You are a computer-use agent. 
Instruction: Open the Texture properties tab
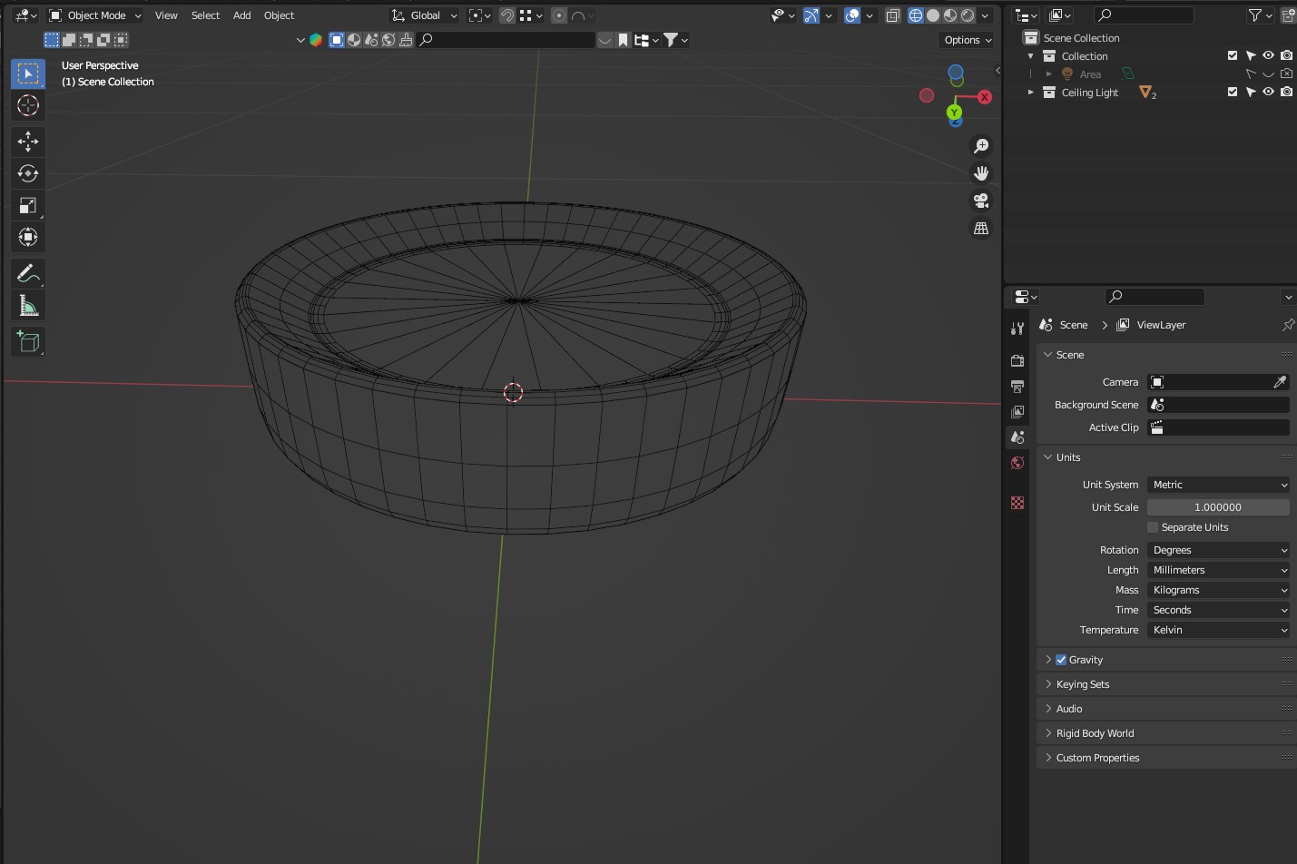[x=1017, y=503]
